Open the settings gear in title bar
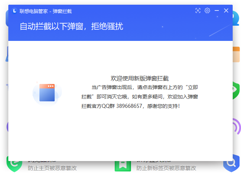241x173 pixels. click(207, 10)
